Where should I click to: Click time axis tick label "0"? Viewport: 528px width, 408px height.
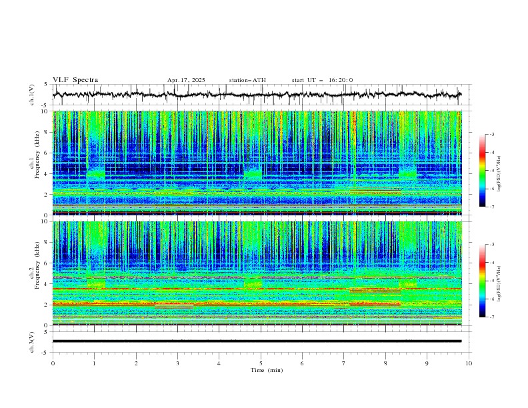pos(53,363)
